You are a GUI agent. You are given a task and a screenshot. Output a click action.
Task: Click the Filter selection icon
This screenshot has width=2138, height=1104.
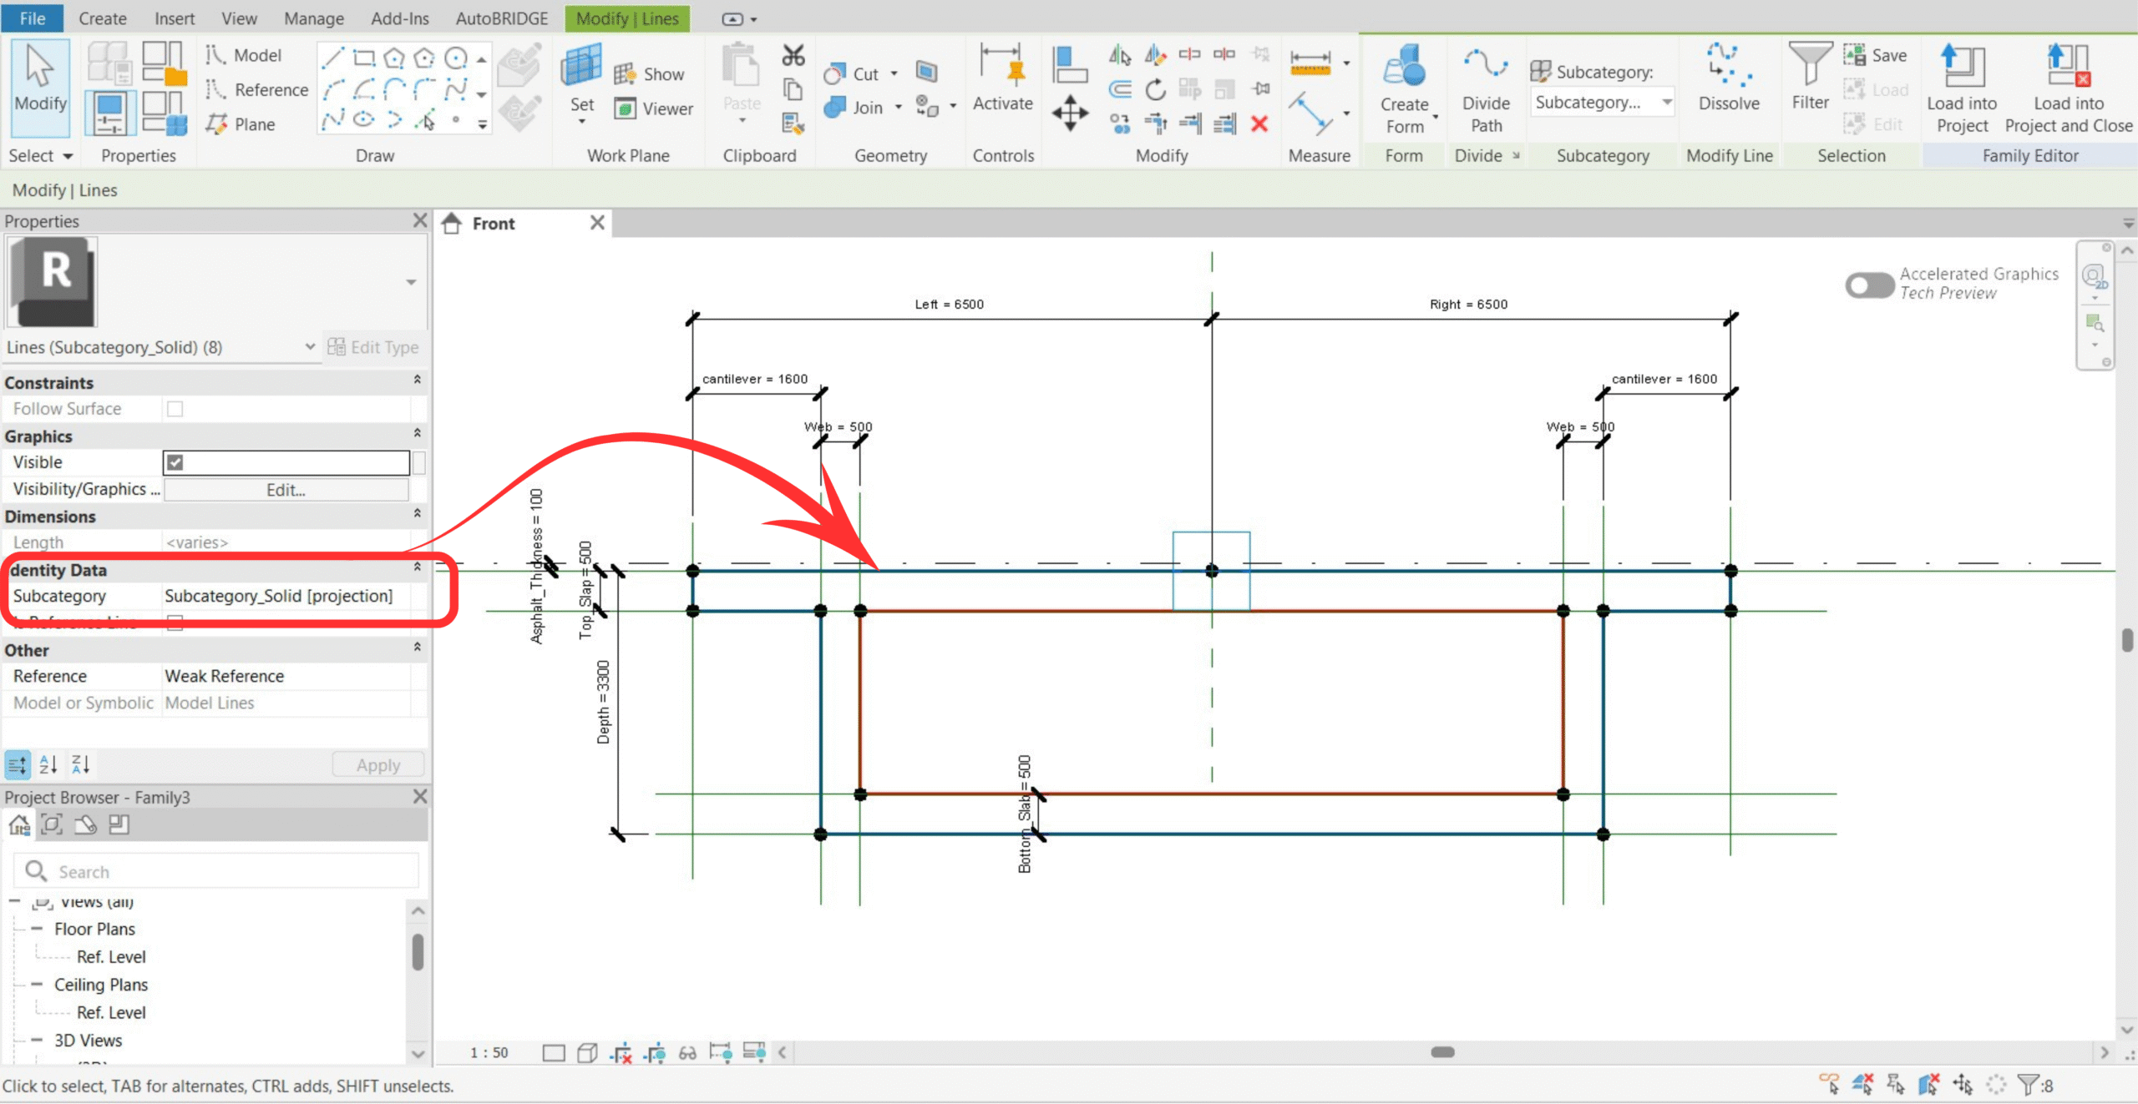[x=1809, y=68]
